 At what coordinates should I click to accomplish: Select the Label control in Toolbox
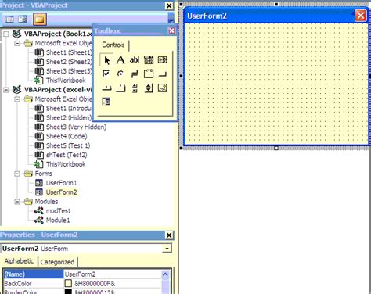pyautogui.click(x=121, y=60)
